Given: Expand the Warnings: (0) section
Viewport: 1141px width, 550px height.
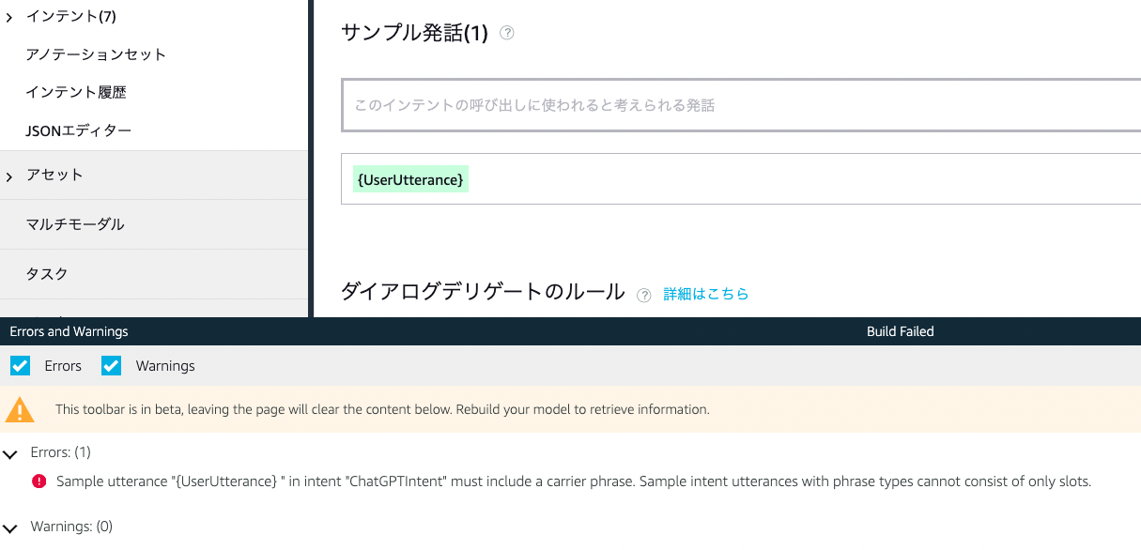Looking at the screenshot, I should point(10,527).
